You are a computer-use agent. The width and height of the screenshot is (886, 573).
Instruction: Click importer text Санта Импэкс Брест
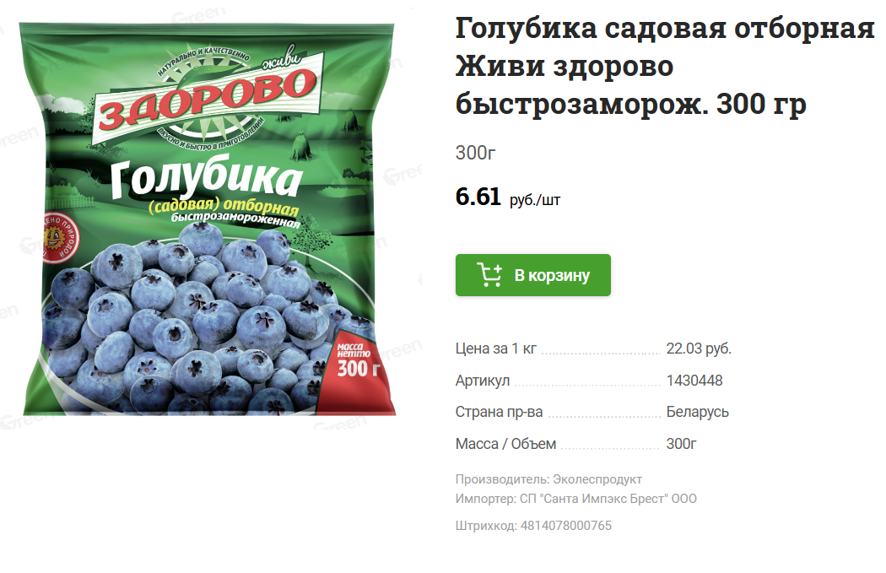point(605,499)
